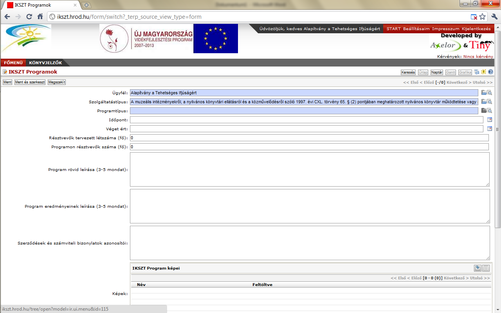Click Utolsó >> in top record navigation

(x=483, y=83)
